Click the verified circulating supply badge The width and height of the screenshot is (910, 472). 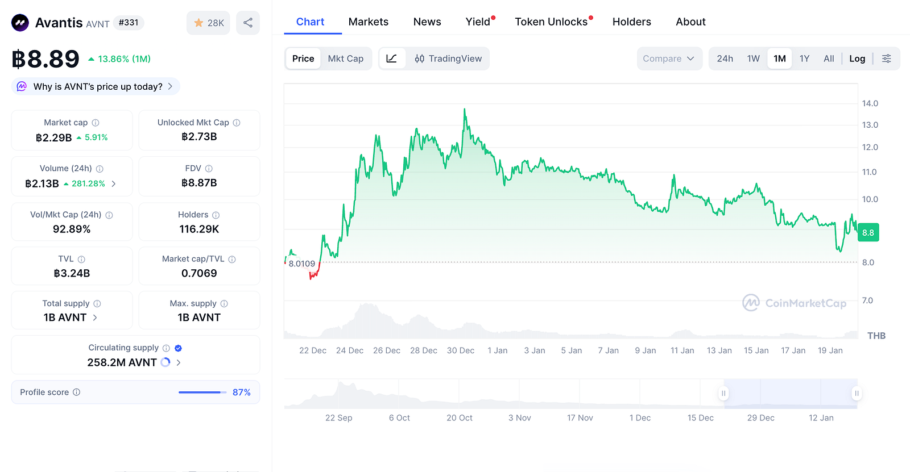point(178,348)
